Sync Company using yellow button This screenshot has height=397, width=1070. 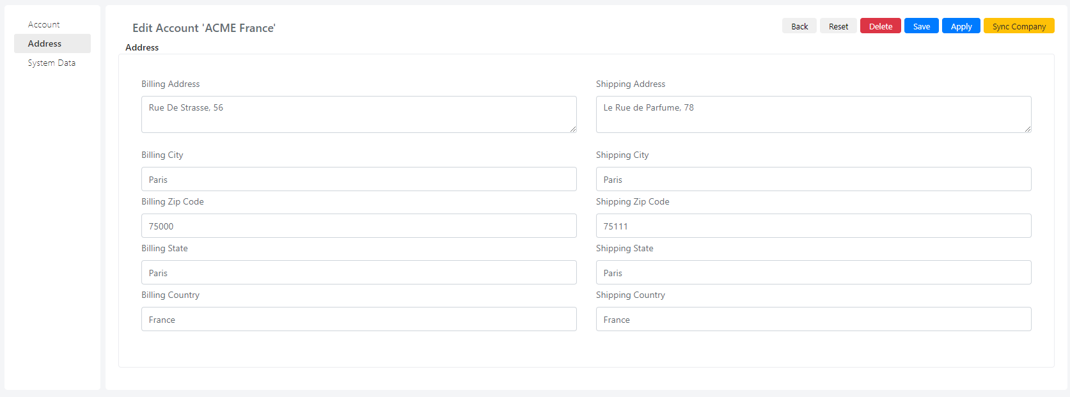point(1019,26)
